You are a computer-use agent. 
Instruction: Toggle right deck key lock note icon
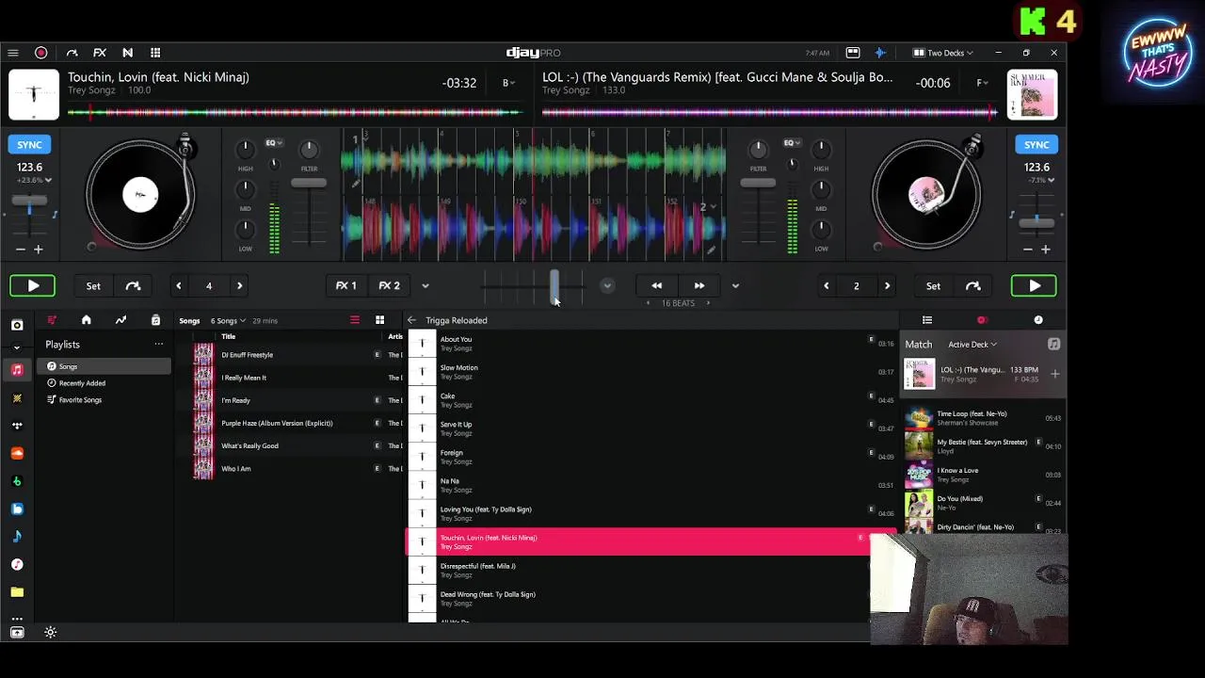[1012, 215]
